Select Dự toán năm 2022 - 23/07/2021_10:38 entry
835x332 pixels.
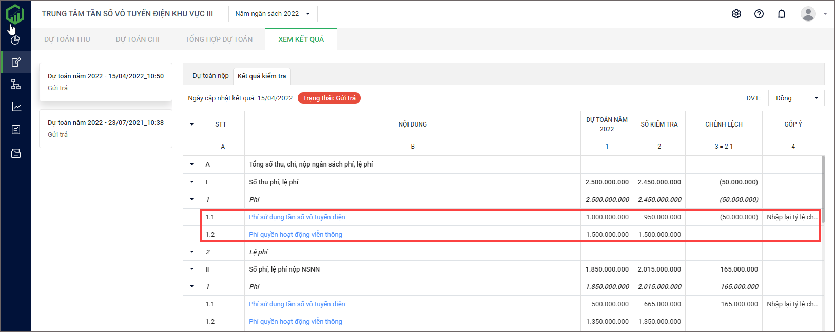[x=106, y=128]
